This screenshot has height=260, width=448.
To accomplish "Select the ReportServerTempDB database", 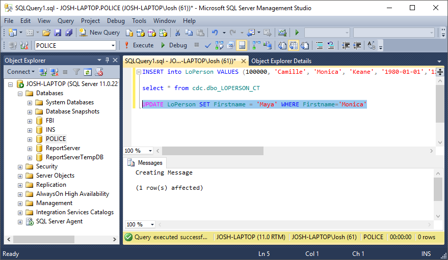I will 74,157.
